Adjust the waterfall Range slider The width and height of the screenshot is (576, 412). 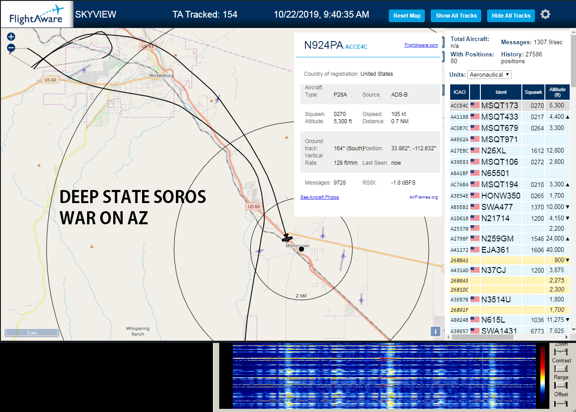pyautogui.click(x=562, y=385)
